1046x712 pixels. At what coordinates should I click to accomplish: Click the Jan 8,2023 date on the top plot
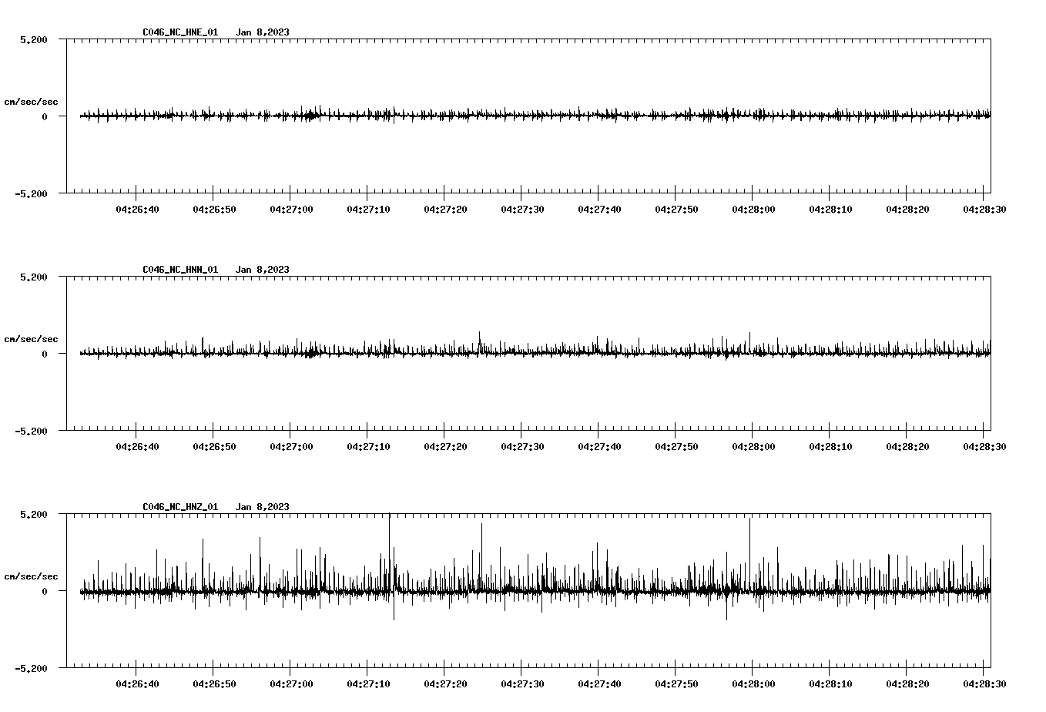(263, 32)
